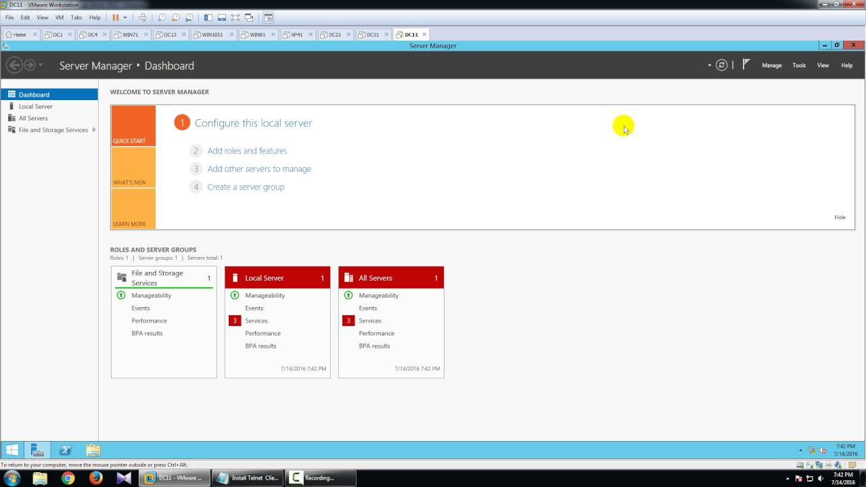Select the LEARN MORE tile
Viewport: 866px width, 487px height.
coord(133,208)
